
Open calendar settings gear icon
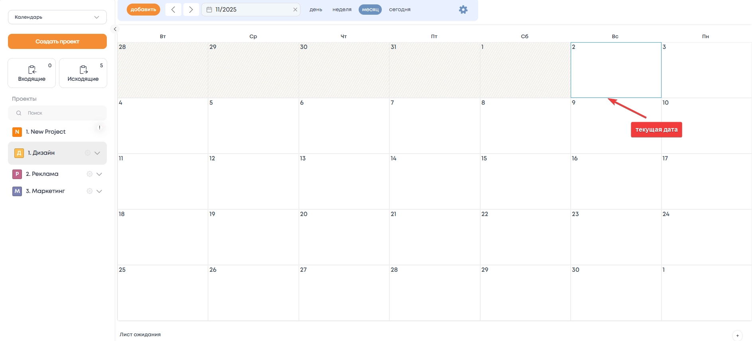point(463,10)
